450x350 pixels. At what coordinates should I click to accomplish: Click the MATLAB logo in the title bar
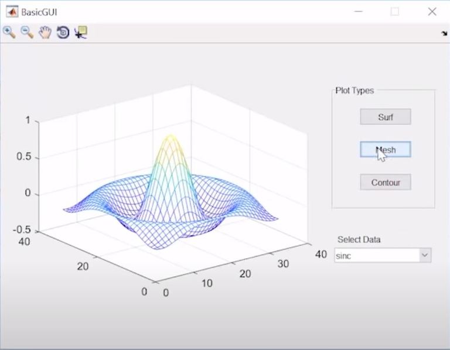[x=12, y=11]
